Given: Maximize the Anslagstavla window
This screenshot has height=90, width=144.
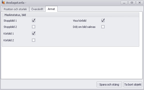Looking at the screenshot, I should (132, 3).
